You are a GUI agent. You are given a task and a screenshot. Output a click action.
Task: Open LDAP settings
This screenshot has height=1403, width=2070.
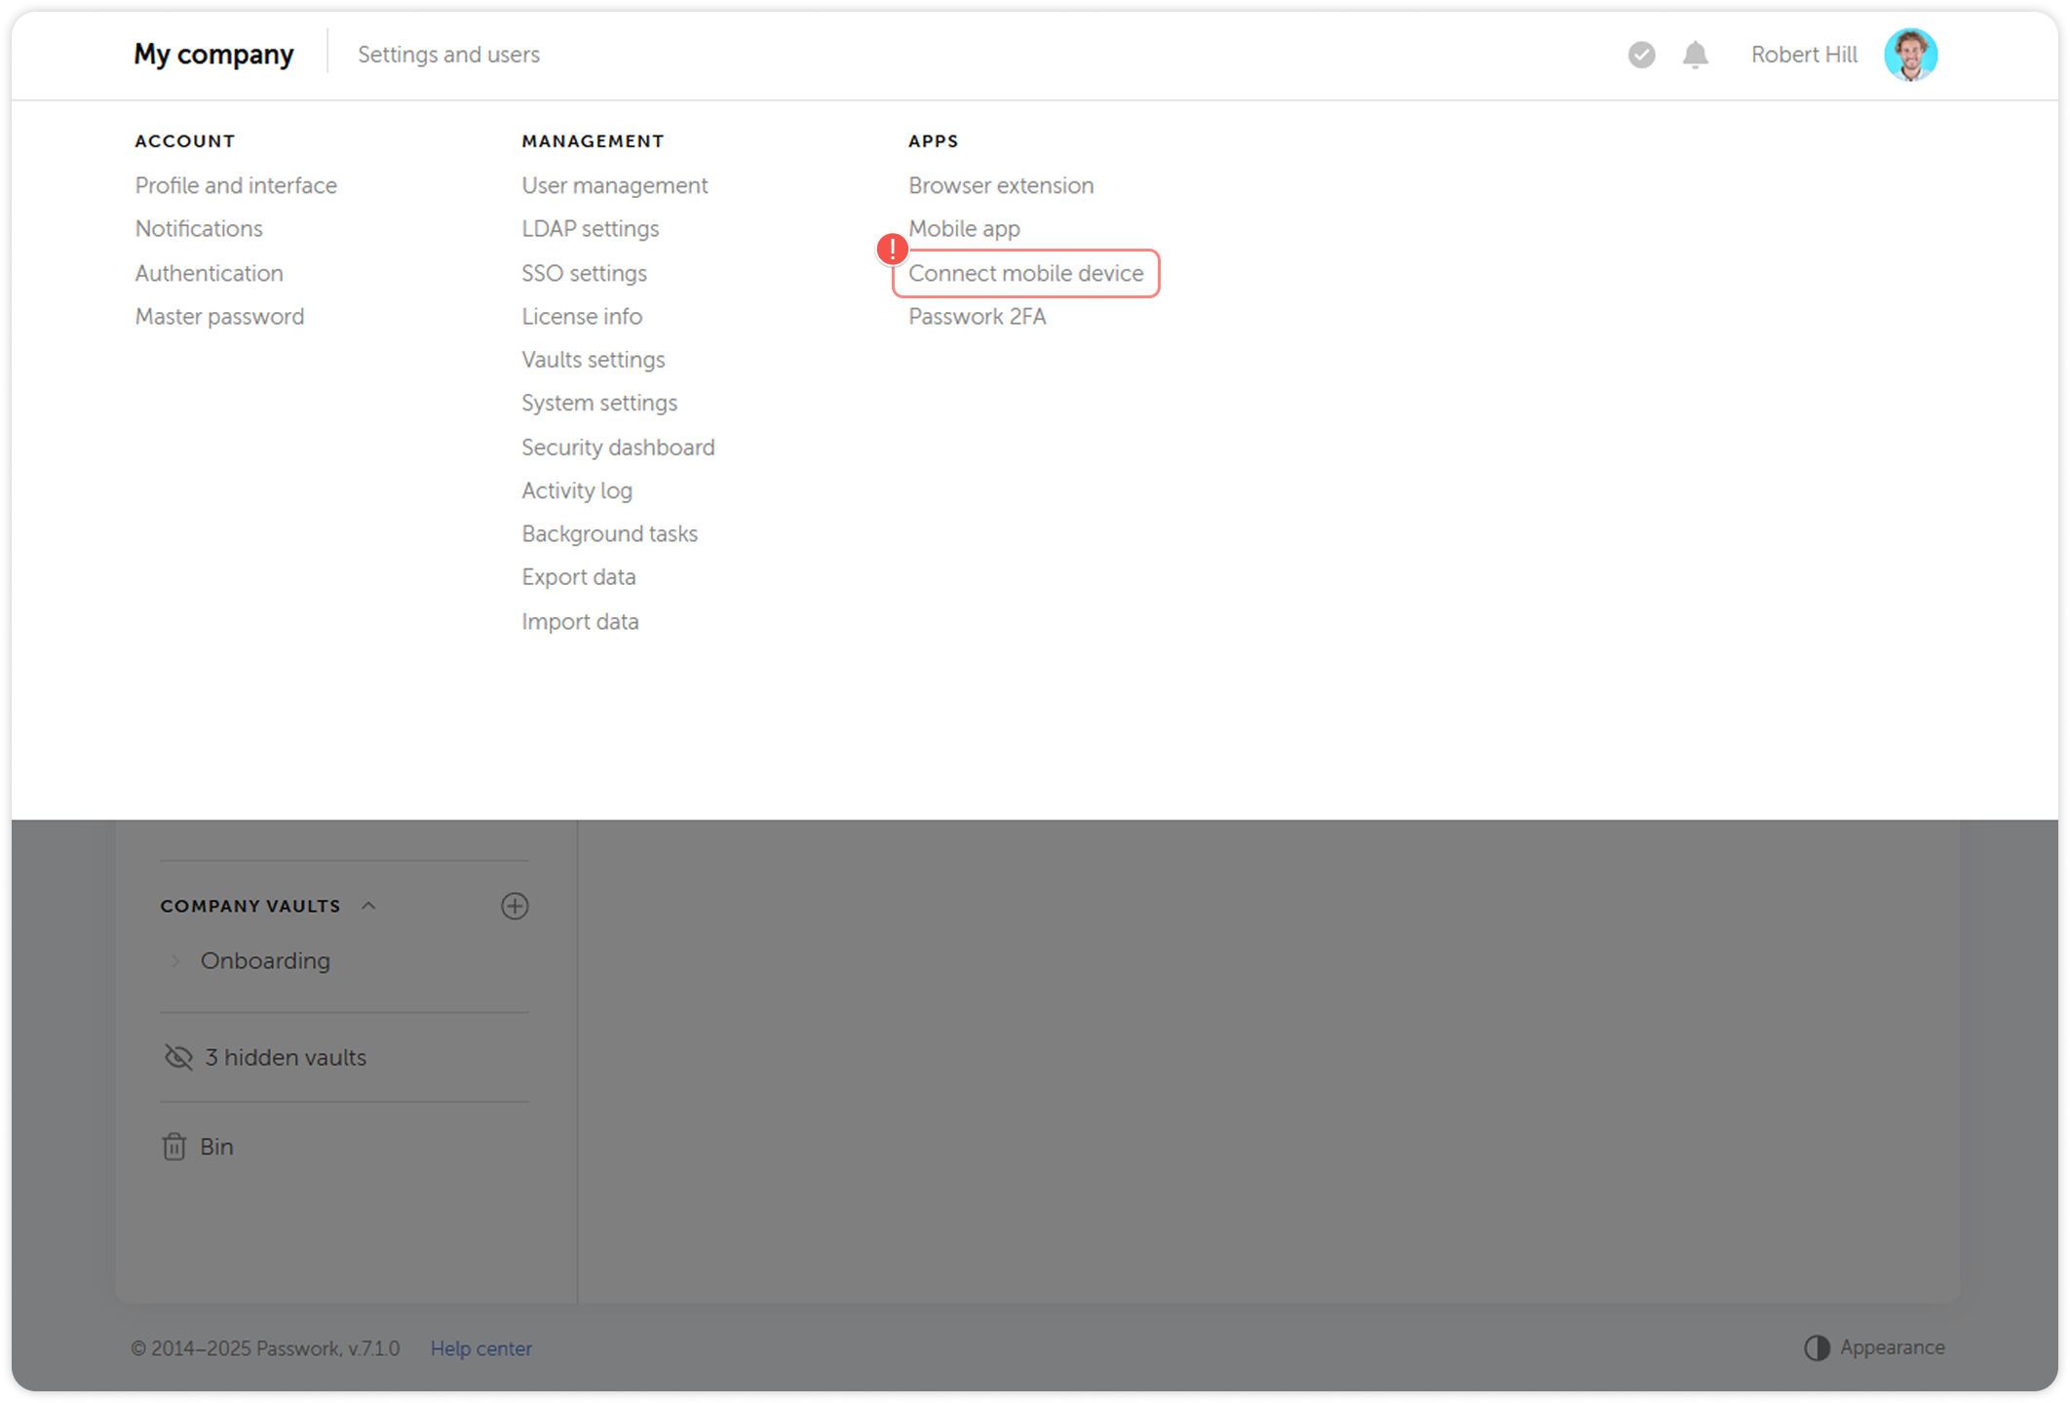590,228
